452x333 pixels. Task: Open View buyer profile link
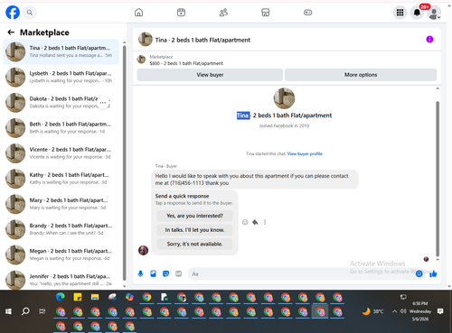pyautogui.click(x=305, y=153)
